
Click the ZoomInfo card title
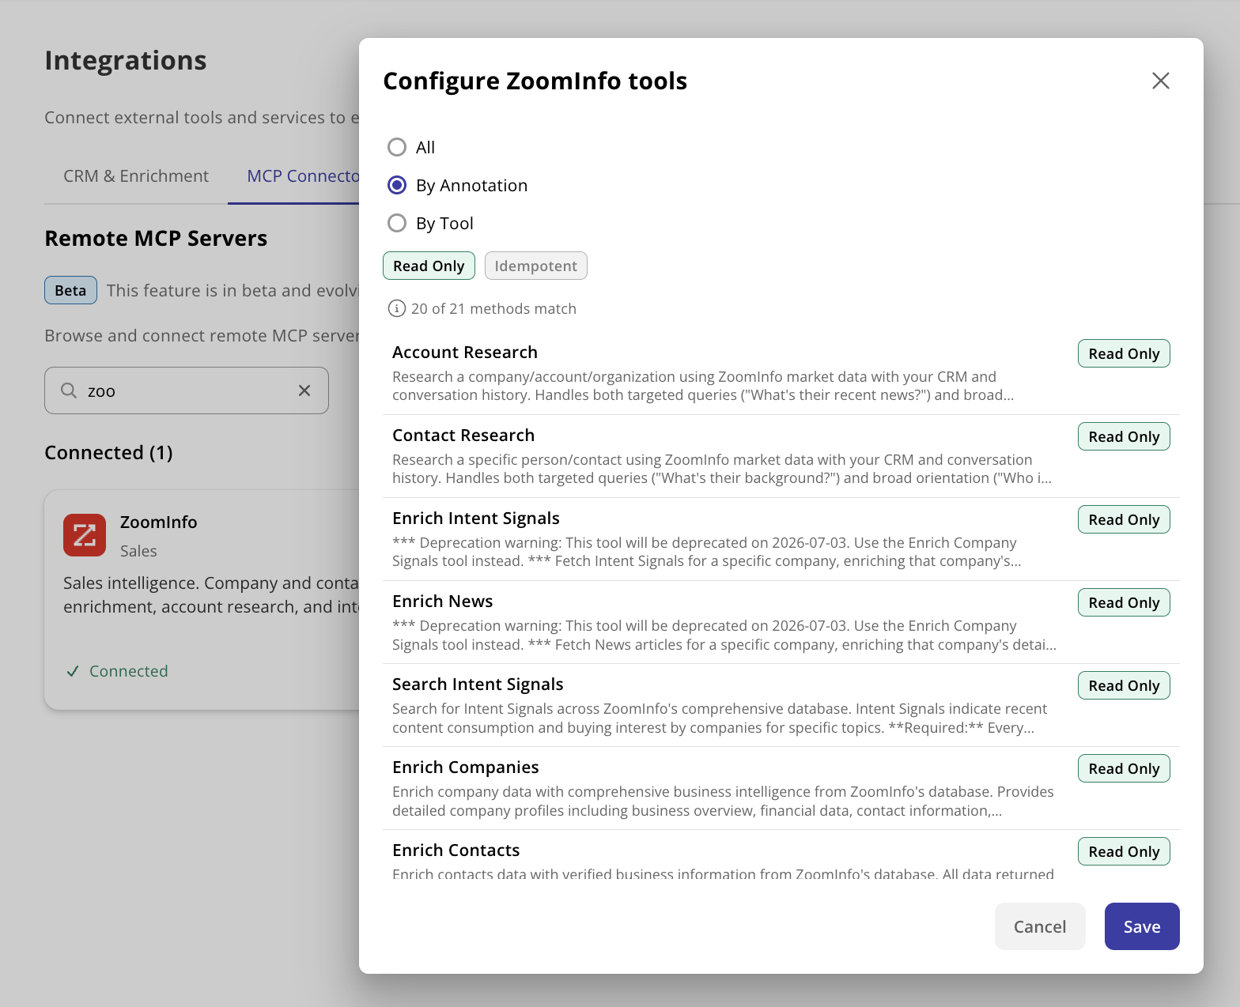(159, 522)
